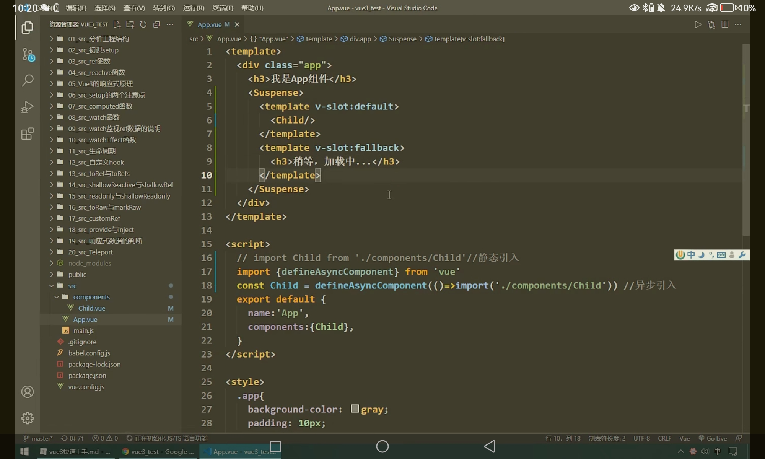Open the 终端(T) menu
Screen dimensions: 765x459
point(223,8)
